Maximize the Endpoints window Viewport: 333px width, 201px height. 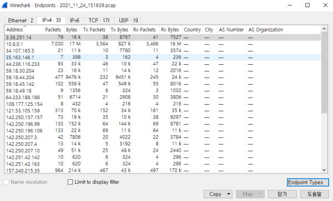coord(307,5)
